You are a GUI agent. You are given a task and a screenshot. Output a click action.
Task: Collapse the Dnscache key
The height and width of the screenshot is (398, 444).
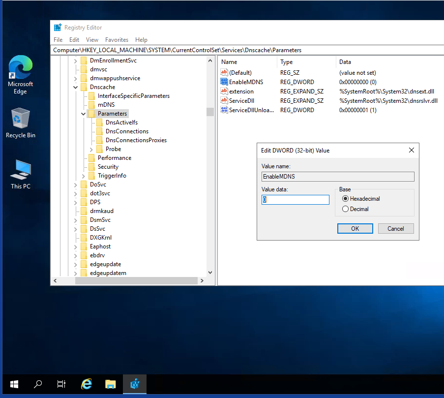coord(75,87)
